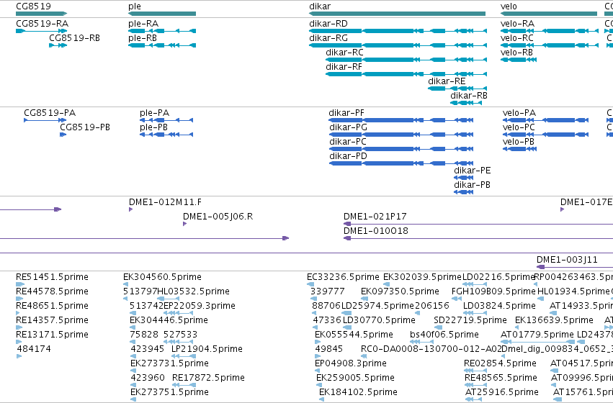
Task: Click EST AT01779.5prime
Action: click(539, 342)
